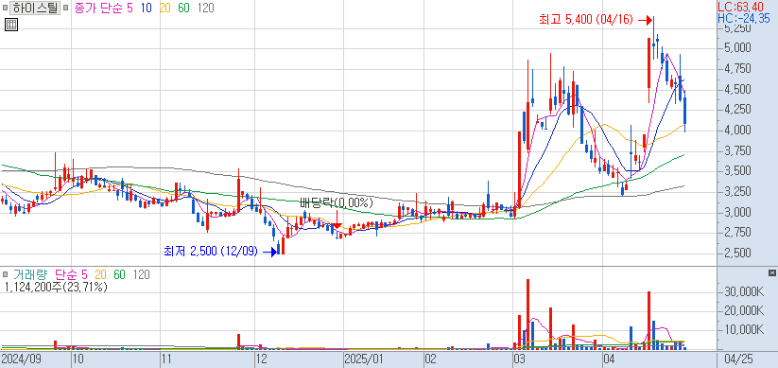Click the HC:-24.35 indicator value
This screenshot has width=778, height=368.
(x=744, y=18)
